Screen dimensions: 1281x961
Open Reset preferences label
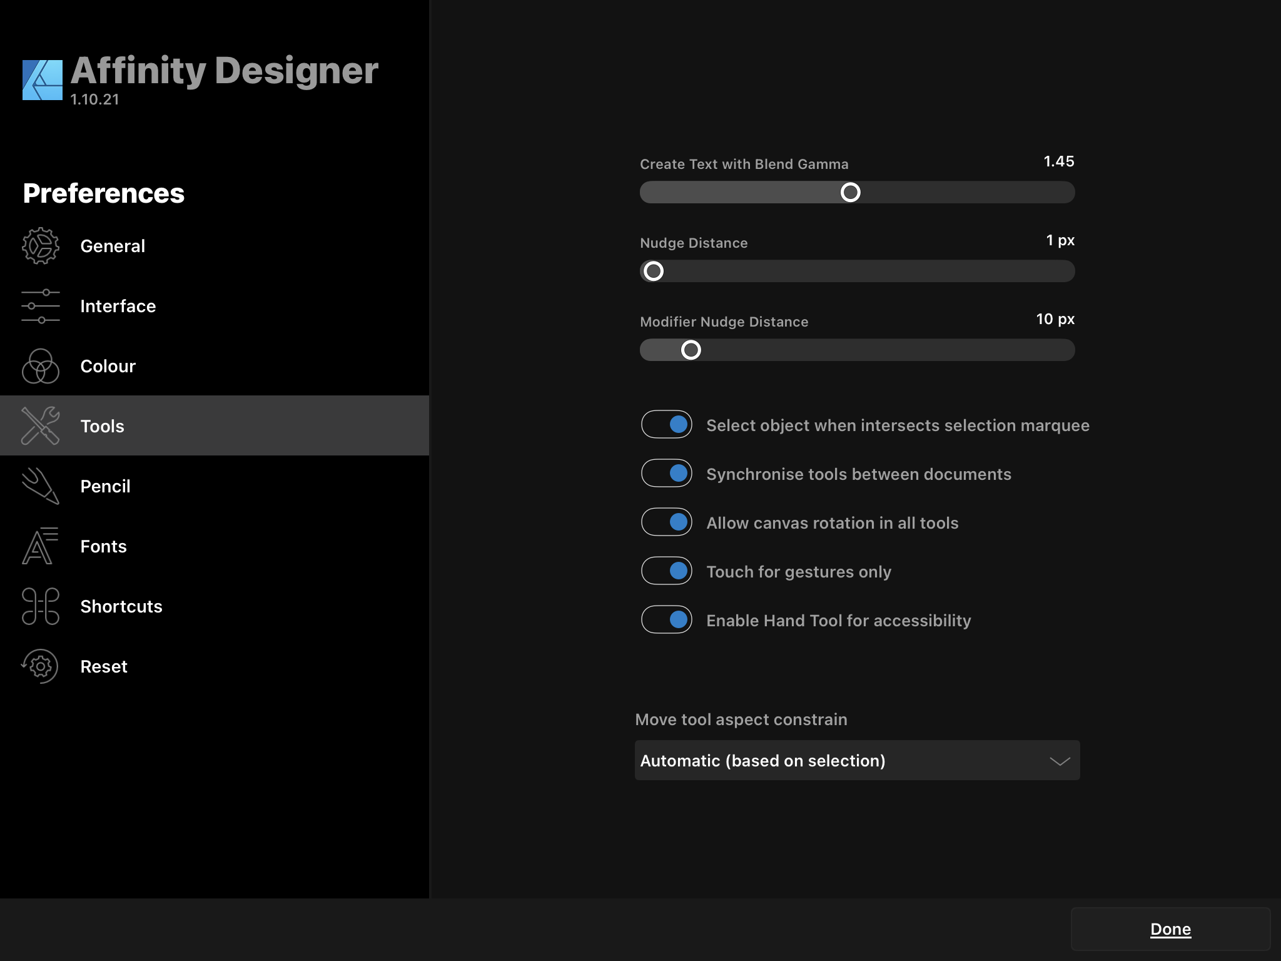104,666
